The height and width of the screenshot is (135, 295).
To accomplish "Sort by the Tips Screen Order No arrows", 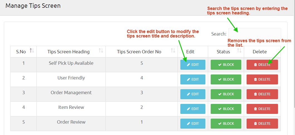I will click(173, 51).
